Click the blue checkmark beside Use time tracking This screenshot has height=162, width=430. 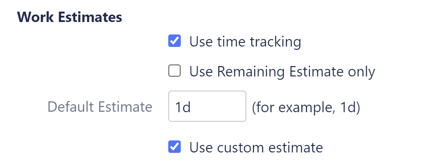[175, 41]
